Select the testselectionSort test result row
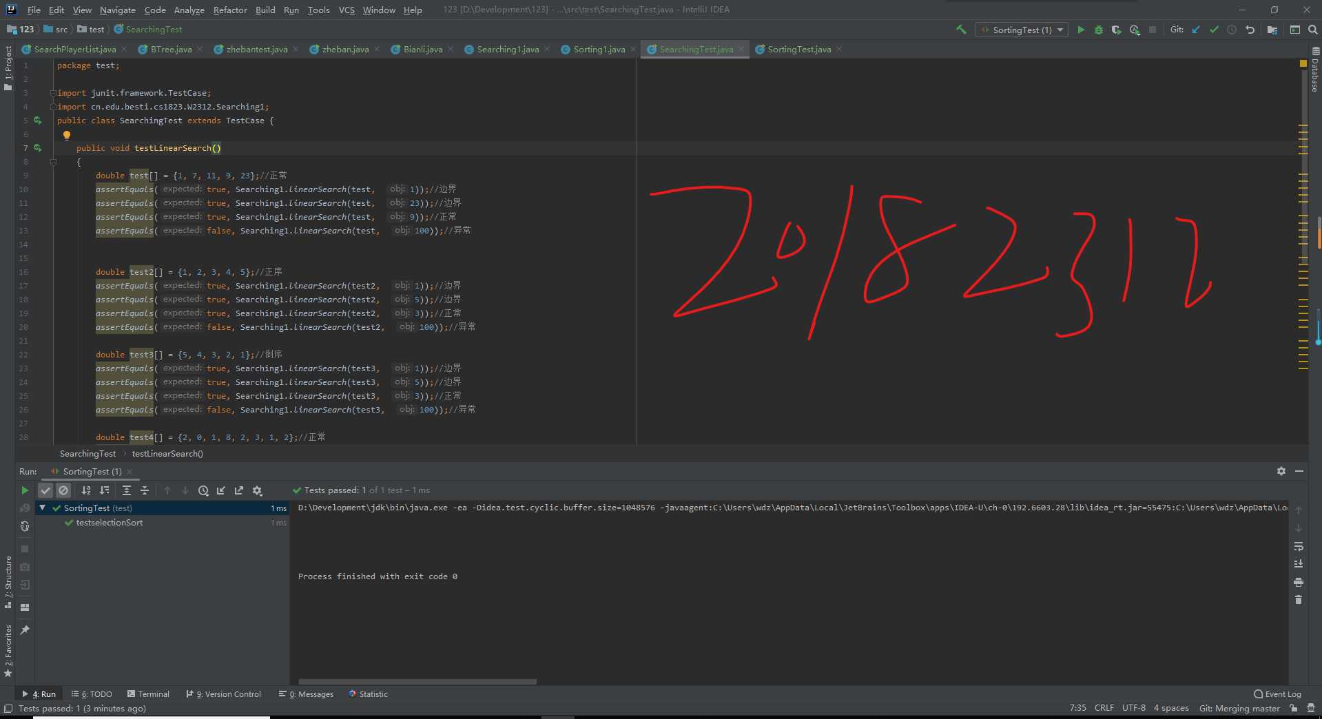This screenshot has height=719, width=1322. pos(162,523)
